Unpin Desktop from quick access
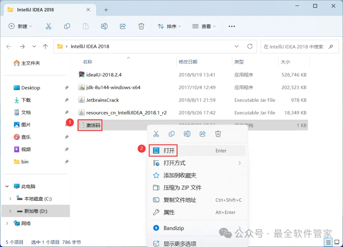Viewport: 343px width, 247px height. coord(66,88)
